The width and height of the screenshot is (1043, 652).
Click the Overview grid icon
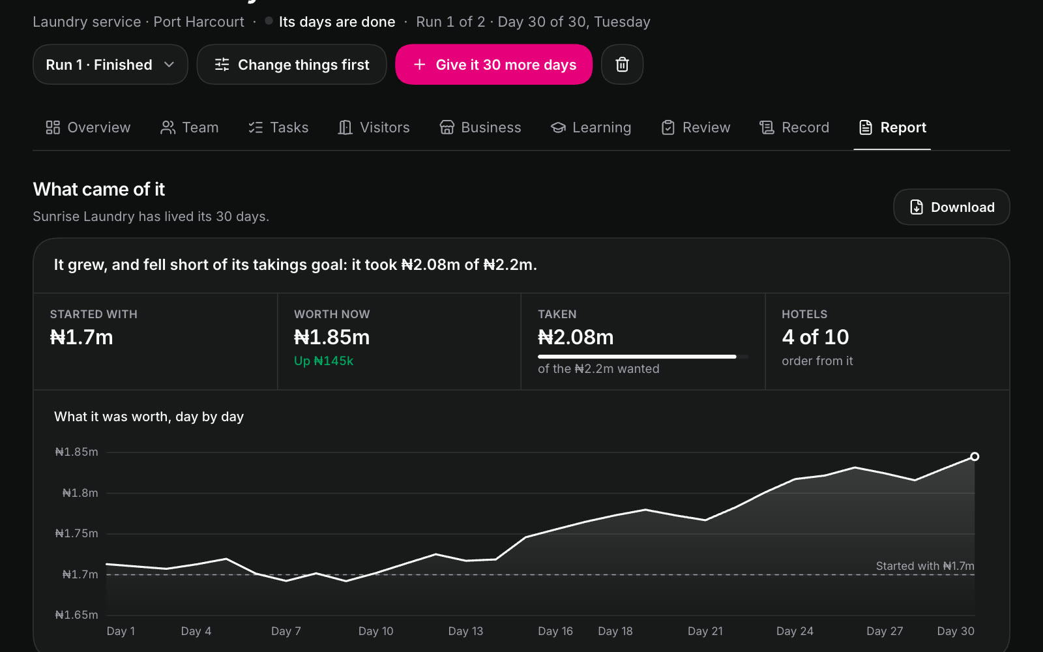click(x=53, y=127)
